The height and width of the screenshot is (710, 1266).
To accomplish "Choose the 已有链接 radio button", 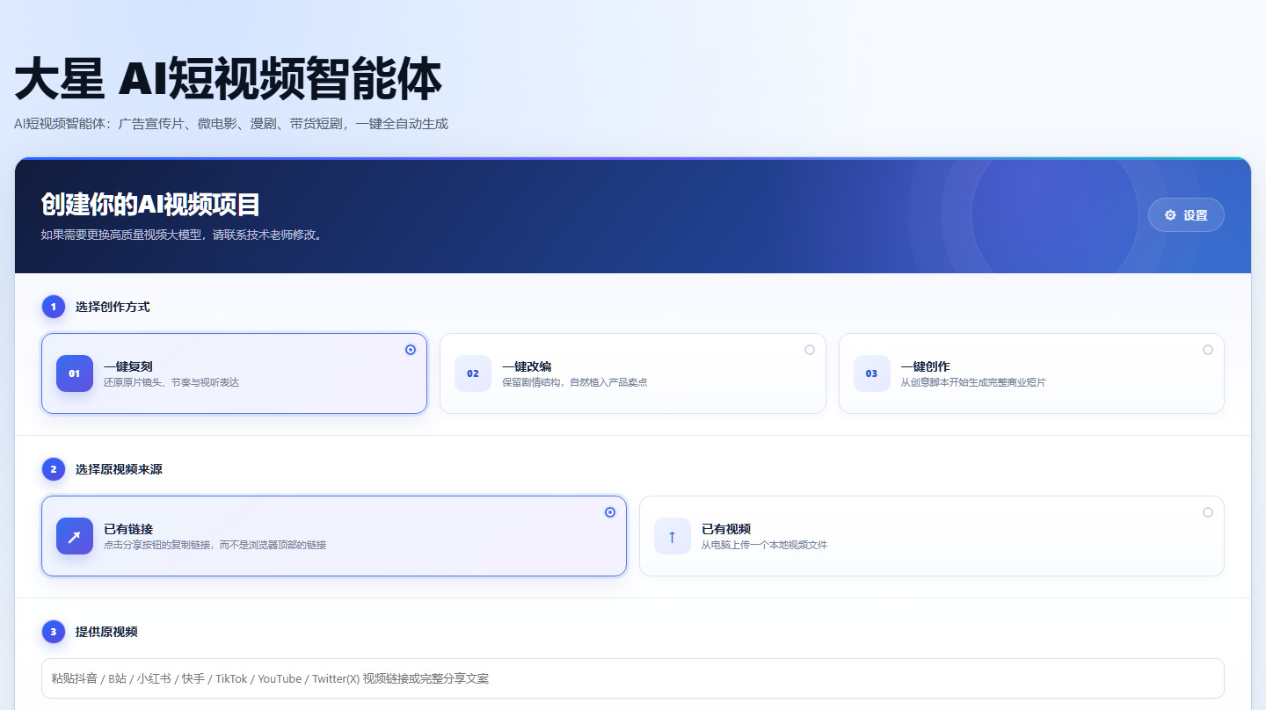I will [610, 512].
